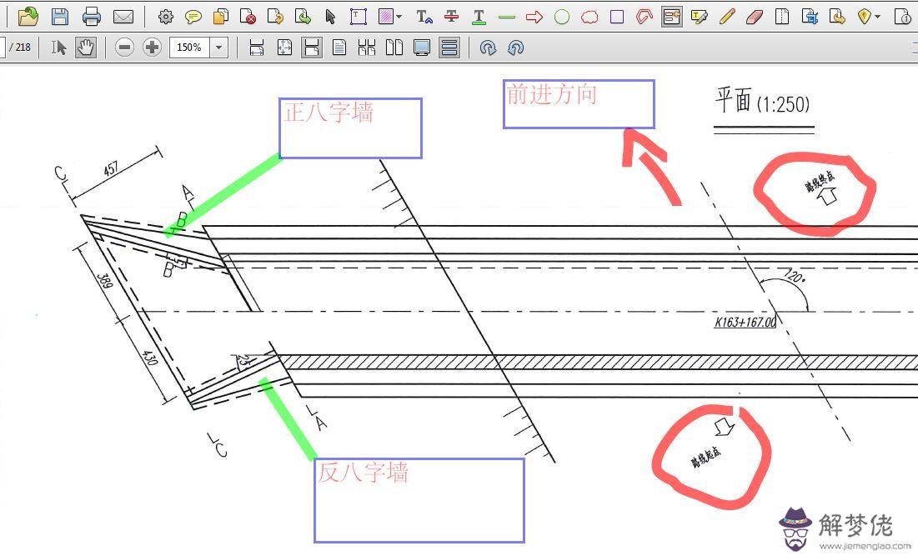Expand the purple highlight area tool dropdown
Image resolution: width=918 pixels, height=556 pixels.
coord(399,17)
